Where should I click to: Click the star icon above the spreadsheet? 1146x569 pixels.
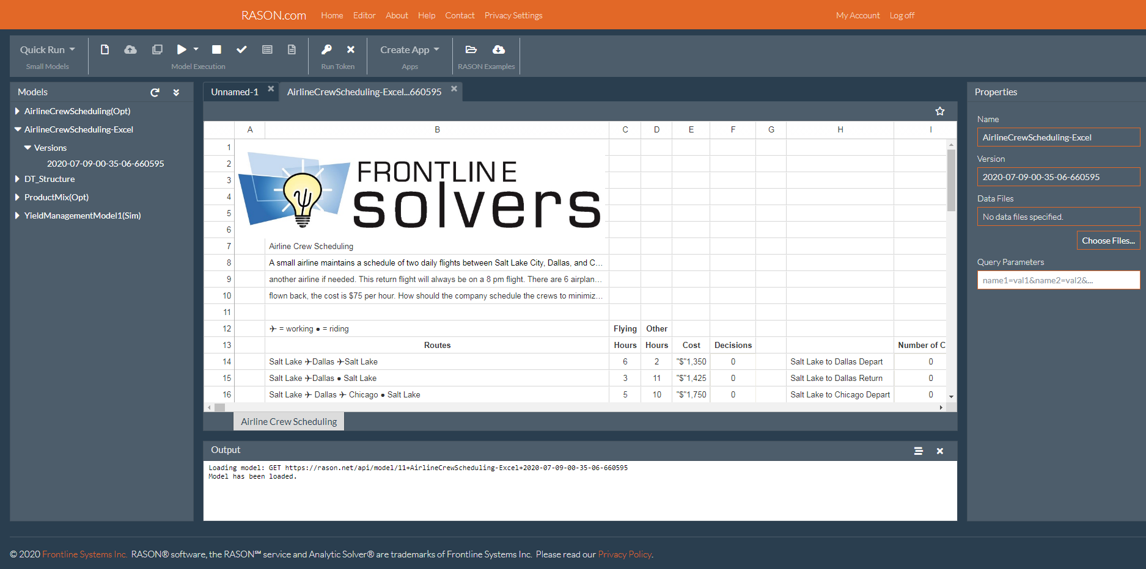[940, 111]
